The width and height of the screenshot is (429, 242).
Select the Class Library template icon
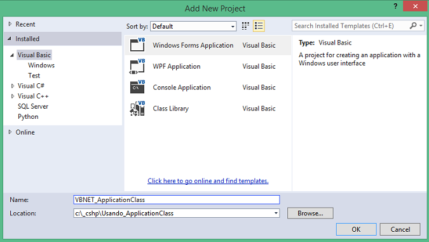tap(137, 108)
